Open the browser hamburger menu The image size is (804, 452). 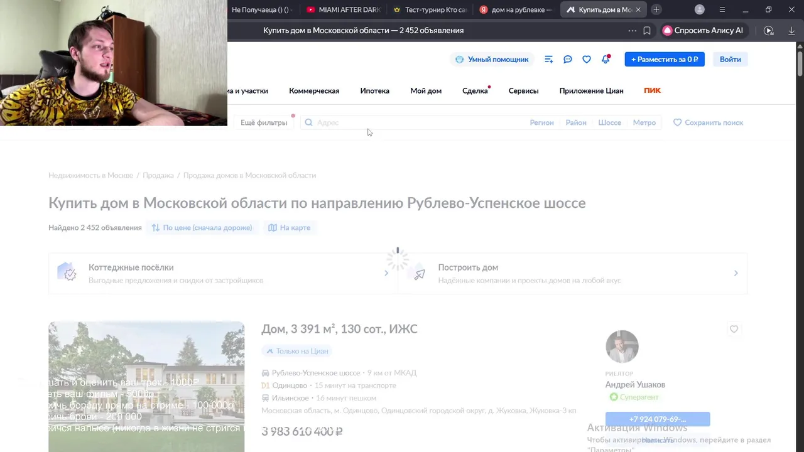point(722,9)
